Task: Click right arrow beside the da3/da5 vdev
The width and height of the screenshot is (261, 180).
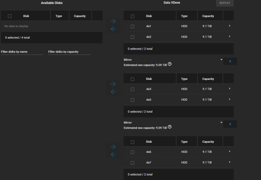Action: 113,84
